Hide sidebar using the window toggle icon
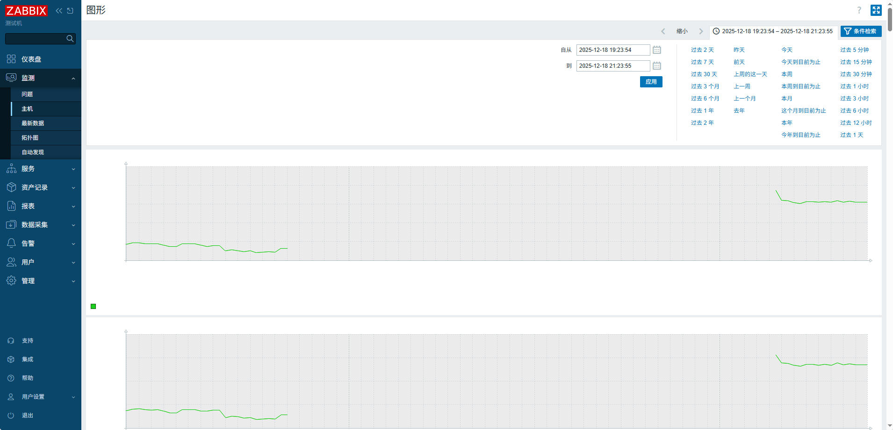Screen dimensions: 893x430 coord(70,11)
